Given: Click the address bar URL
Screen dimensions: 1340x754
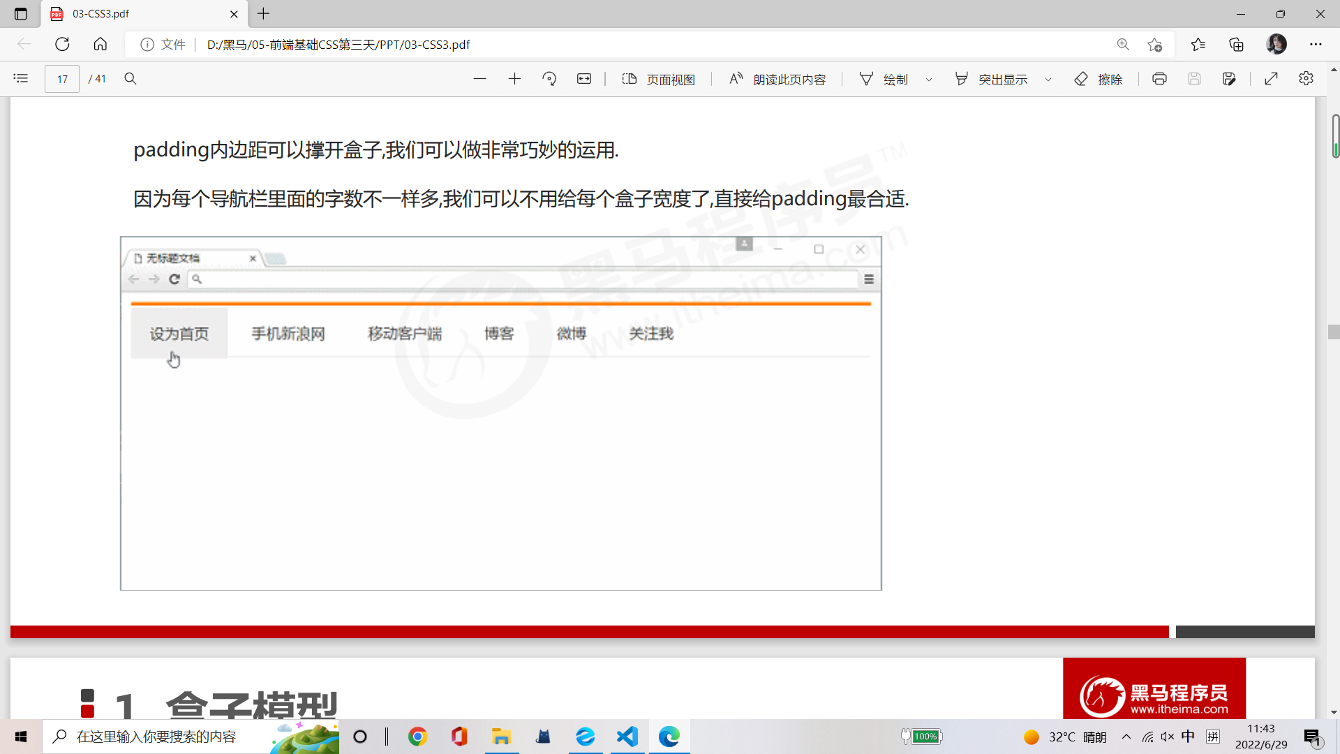Looking at the screenshot, I should [338, 45].
